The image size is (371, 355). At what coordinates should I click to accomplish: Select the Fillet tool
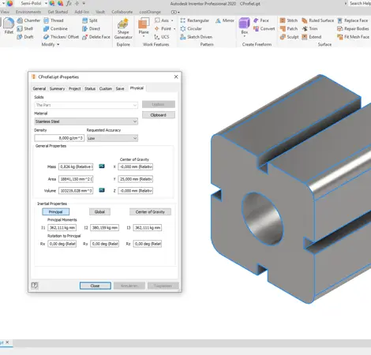(x=9, y=26)
